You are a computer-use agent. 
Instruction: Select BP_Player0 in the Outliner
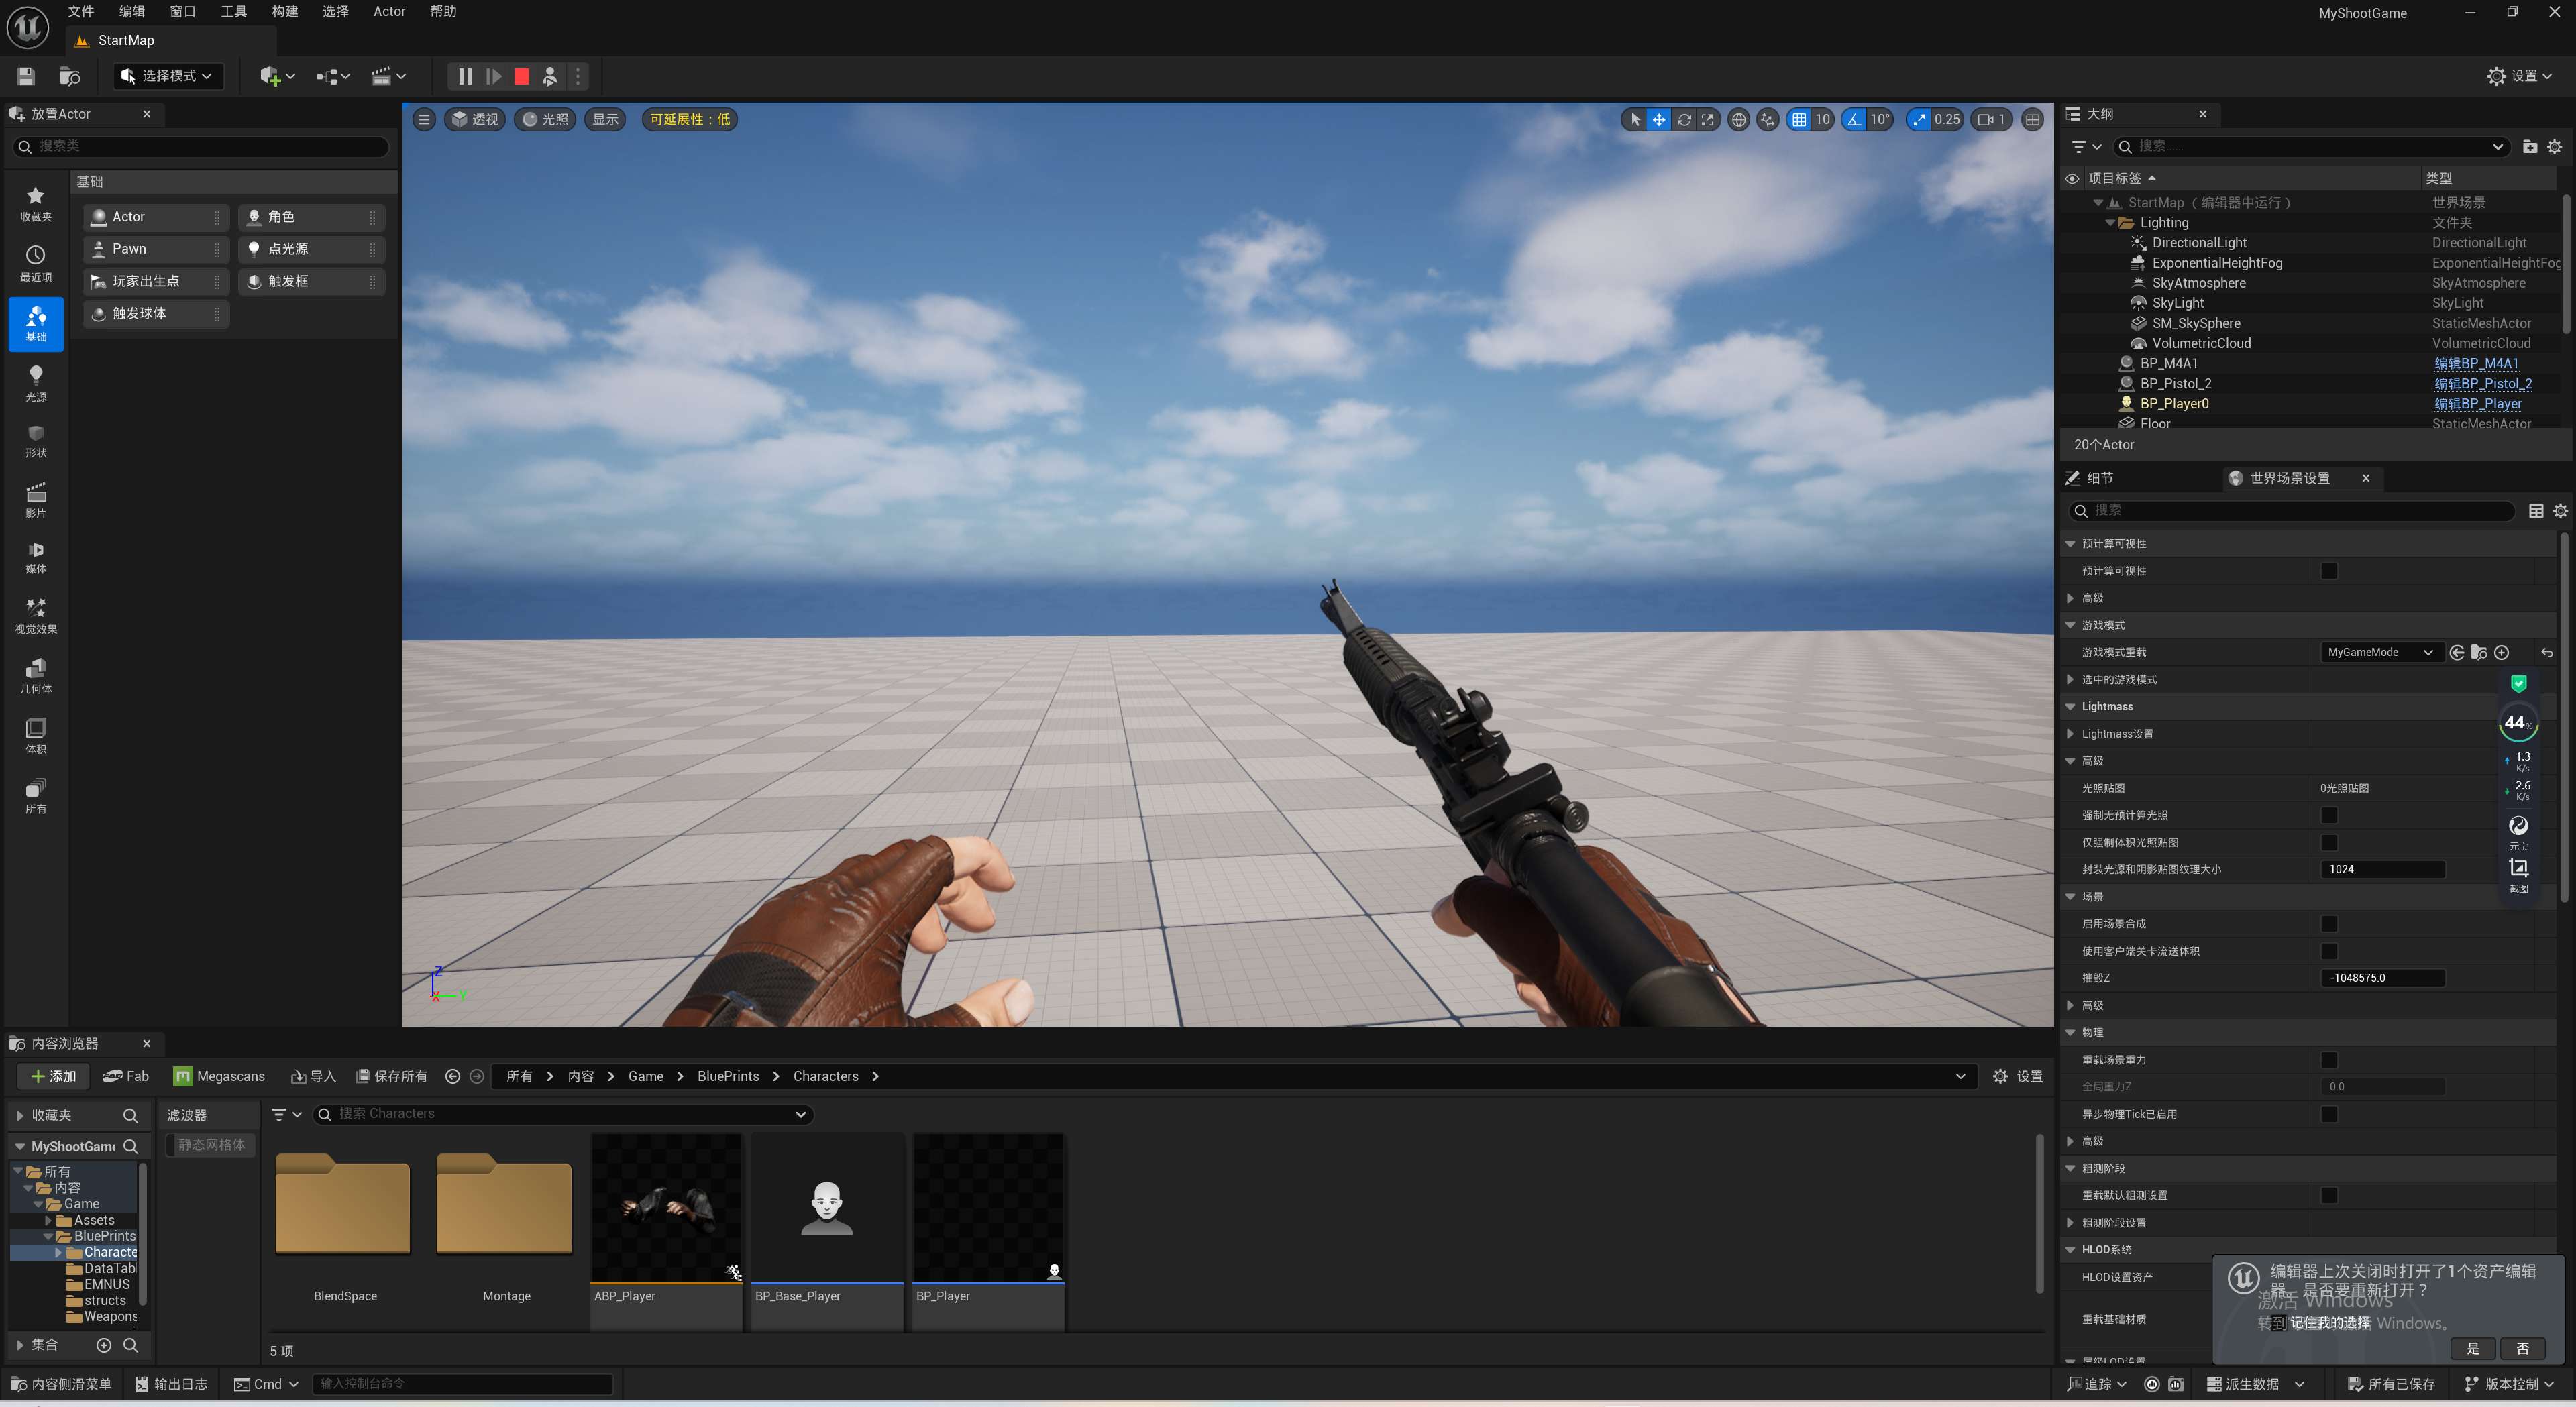pyautogui.click(x=2174, y=404)
